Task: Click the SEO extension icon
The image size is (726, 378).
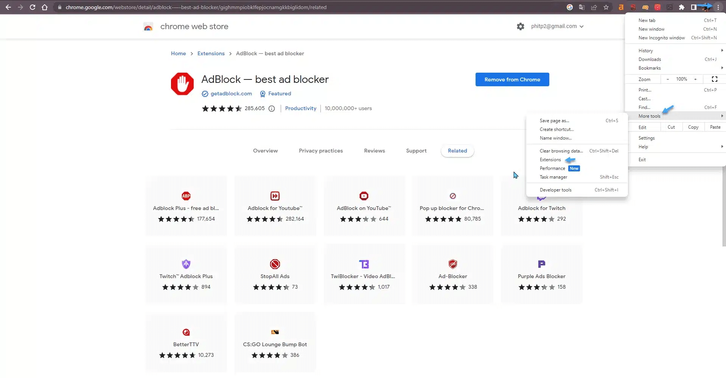Action: click(x=633, y=7)
